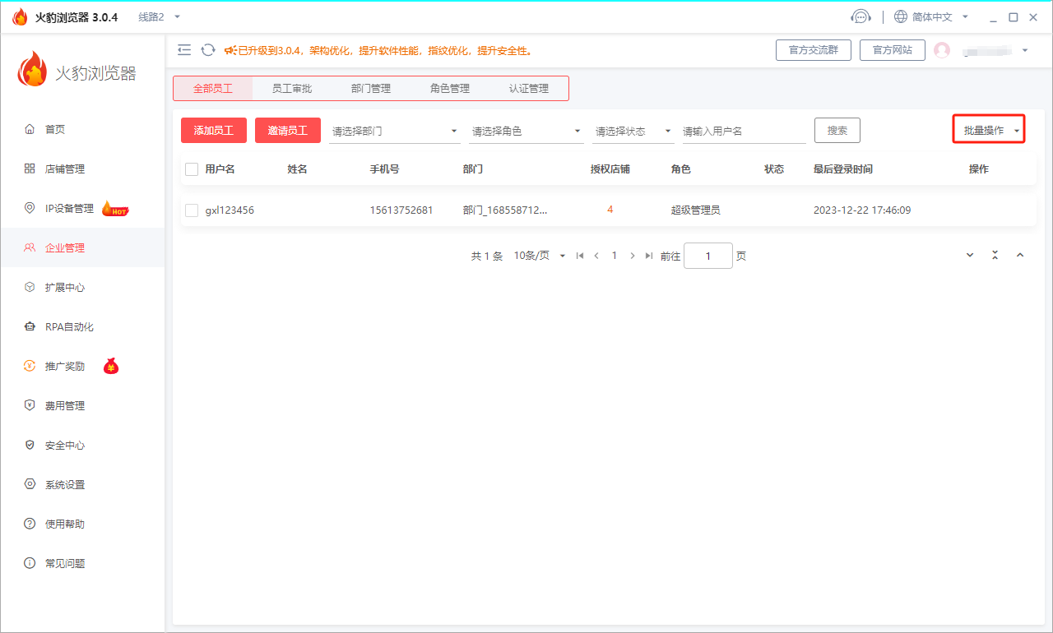Select the checkbox for user gxl123456

coord(190,210)
